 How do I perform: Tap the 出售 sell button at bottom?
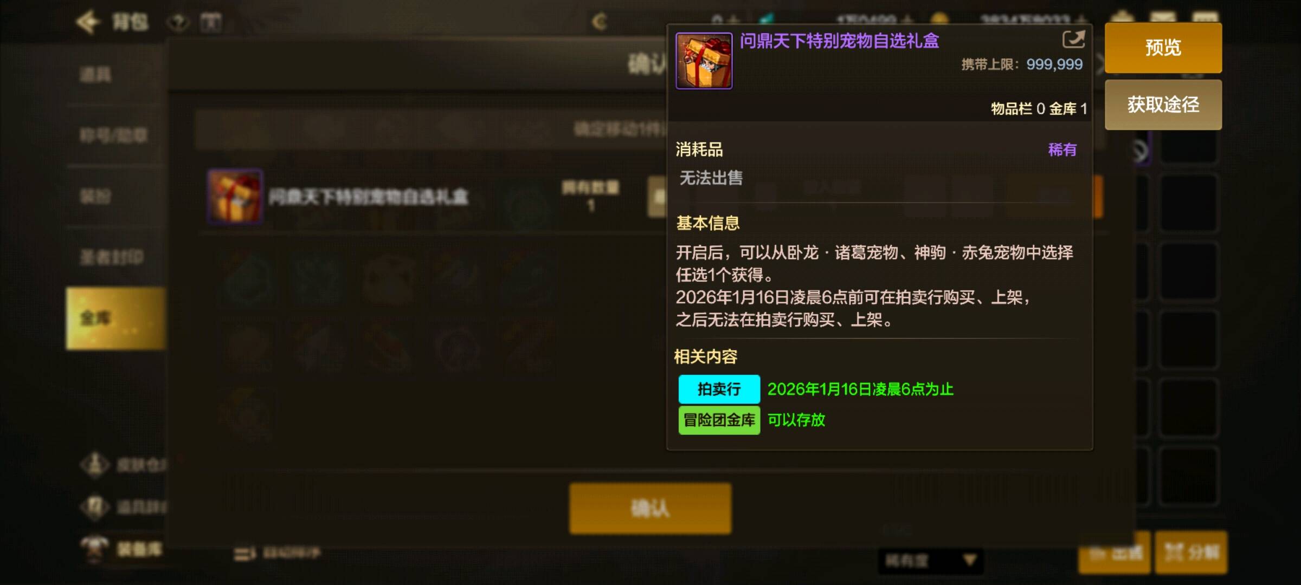pyautogui.click(x=1115, y=552)
